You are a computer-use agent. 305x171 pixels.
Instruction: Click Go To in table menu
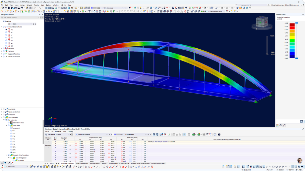pyautogui.click(x=47, y=132)
